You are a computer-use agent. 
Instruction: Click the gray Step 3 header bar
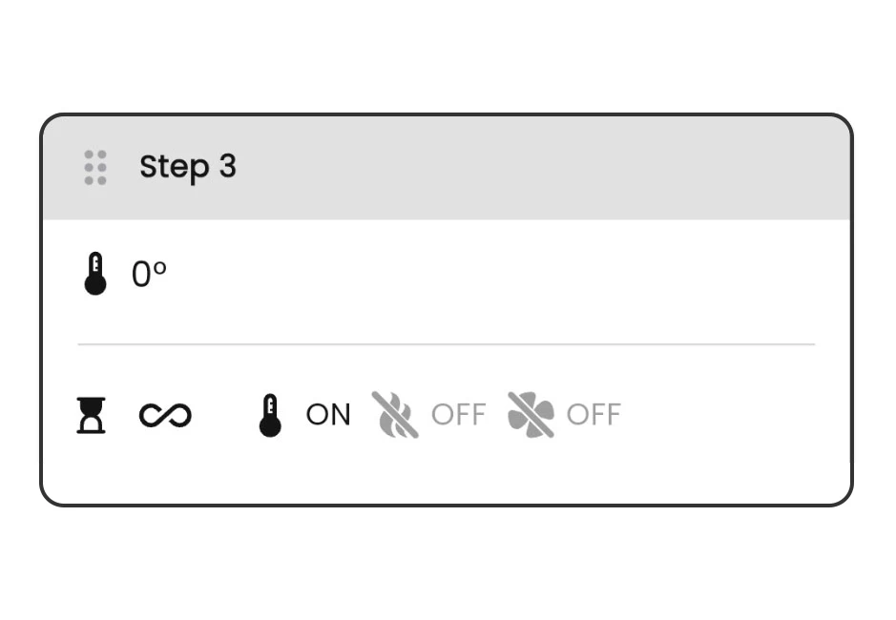pos(447,168)
